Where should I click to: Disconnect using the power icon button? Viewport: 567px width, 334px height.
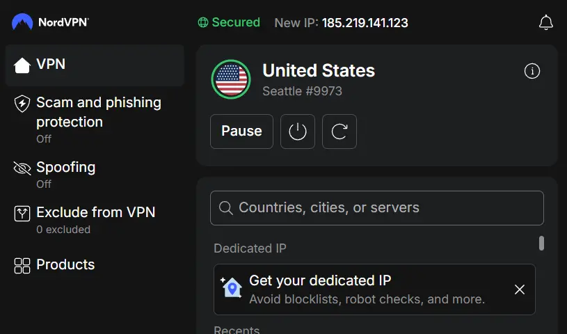coord(298,132)
